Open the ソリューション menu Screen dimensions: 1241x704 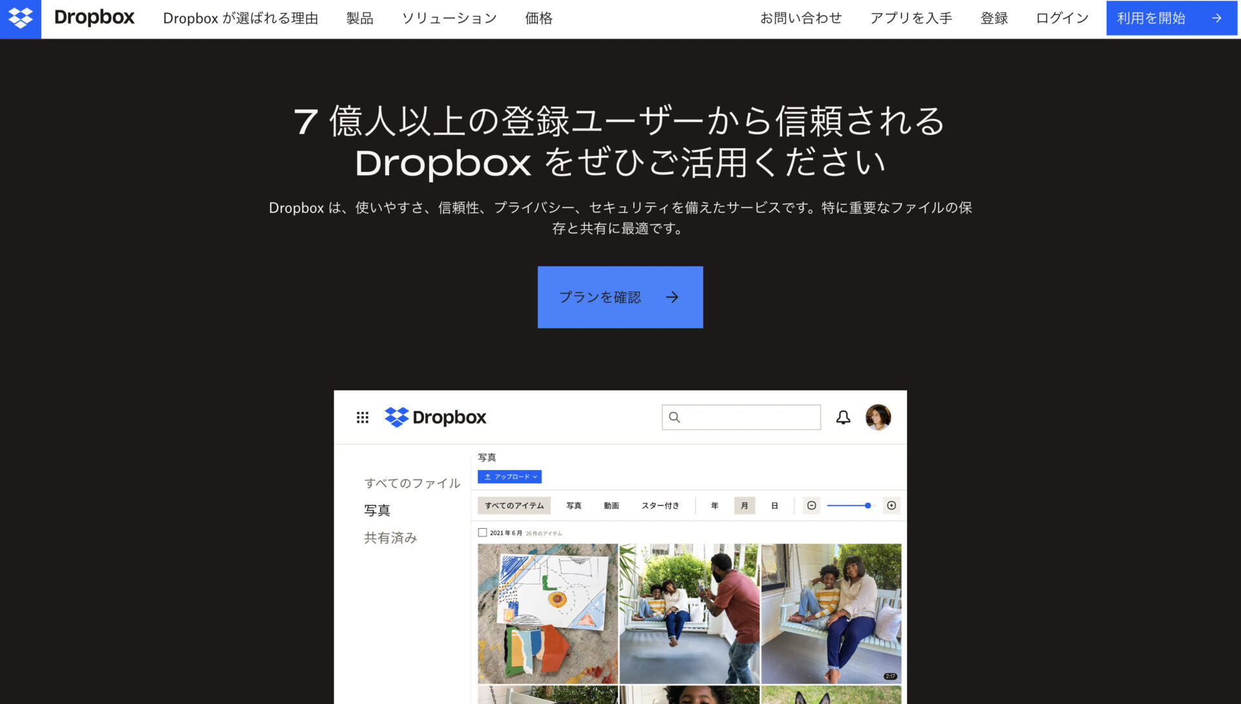tap(449, 18)
